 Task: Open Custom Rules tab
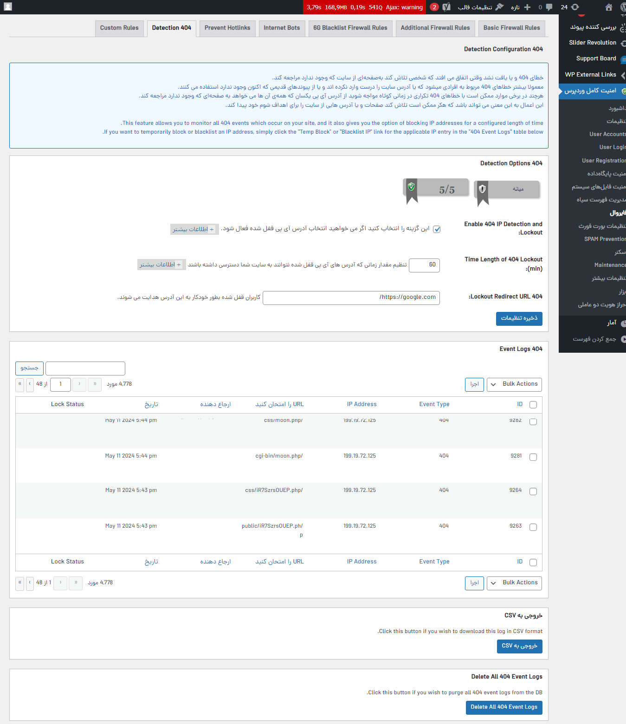(119, 28)
